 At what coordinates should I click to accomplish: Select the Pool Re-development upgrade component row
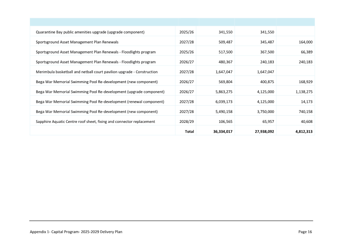coord(100,91)
